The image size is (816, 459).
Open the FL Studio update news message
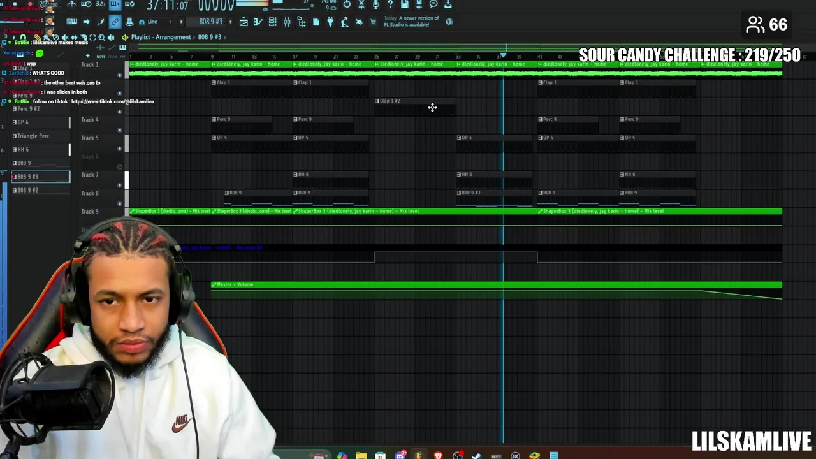point(411,22)
